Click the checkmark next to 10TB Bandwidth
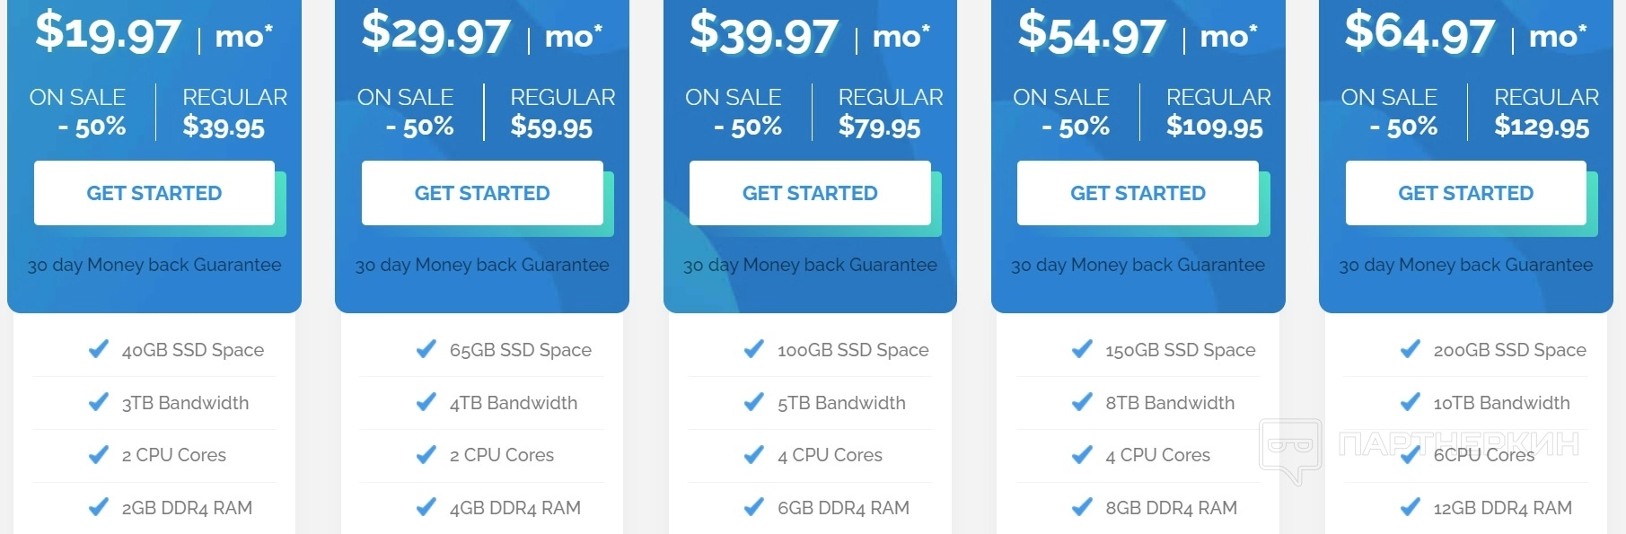1626x534 pixels. point(1411,402)
